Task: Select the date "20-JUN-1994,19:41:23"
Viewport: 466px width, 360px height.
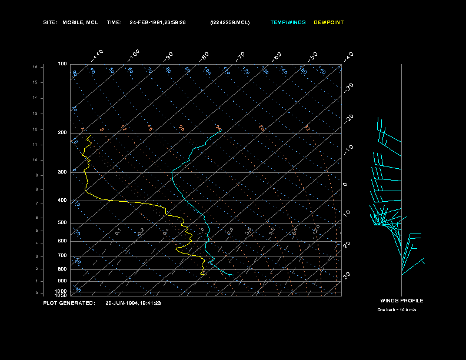Action: click(133, 303)
